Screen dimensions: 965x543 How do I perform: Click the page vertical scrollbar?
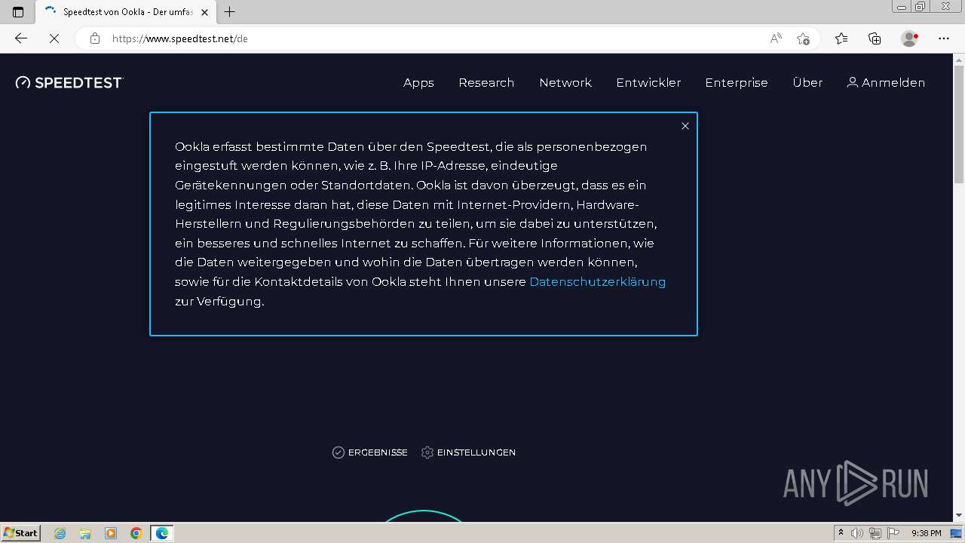[959, 125]
